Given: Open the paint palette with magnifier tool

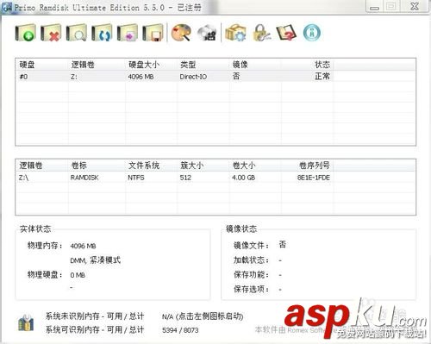Looking at the screenshot, I should pos(181,33).
